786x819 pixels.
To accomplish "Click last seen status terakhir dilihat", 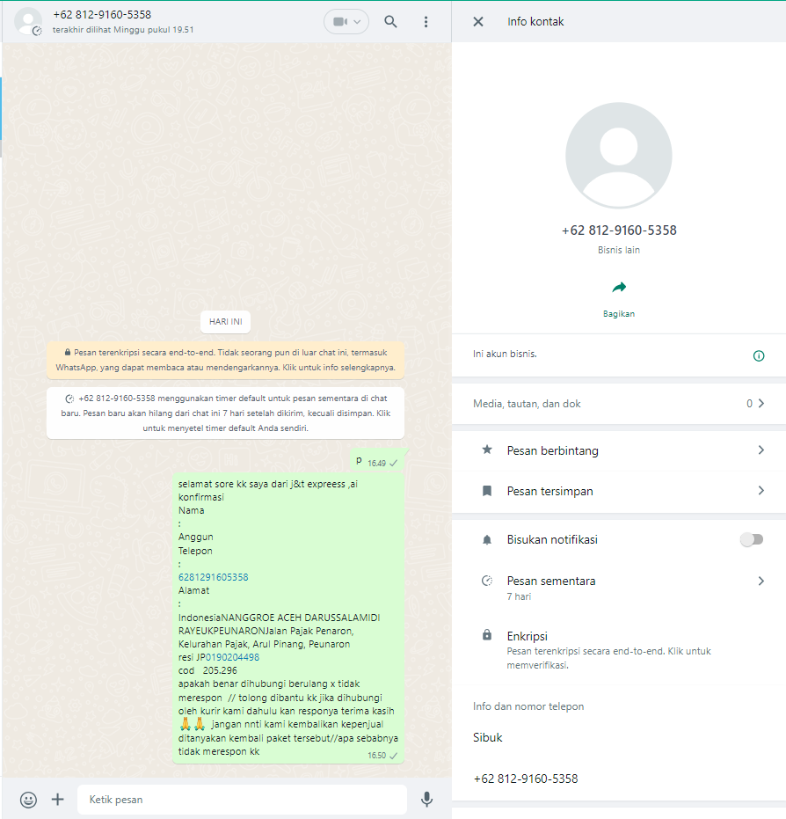I will (123, 30).
